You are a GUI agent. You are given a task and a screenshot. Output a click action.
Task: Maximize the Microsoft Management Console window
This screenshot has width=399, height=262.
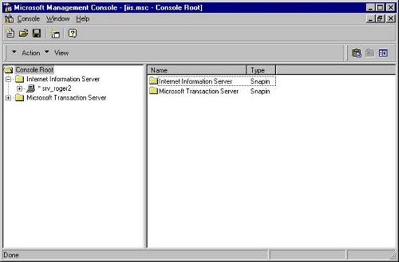coord(380,7)
